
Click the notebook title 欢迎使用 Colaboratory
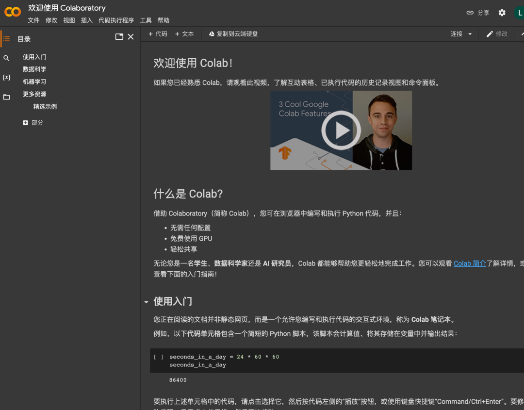coord(67,8)
